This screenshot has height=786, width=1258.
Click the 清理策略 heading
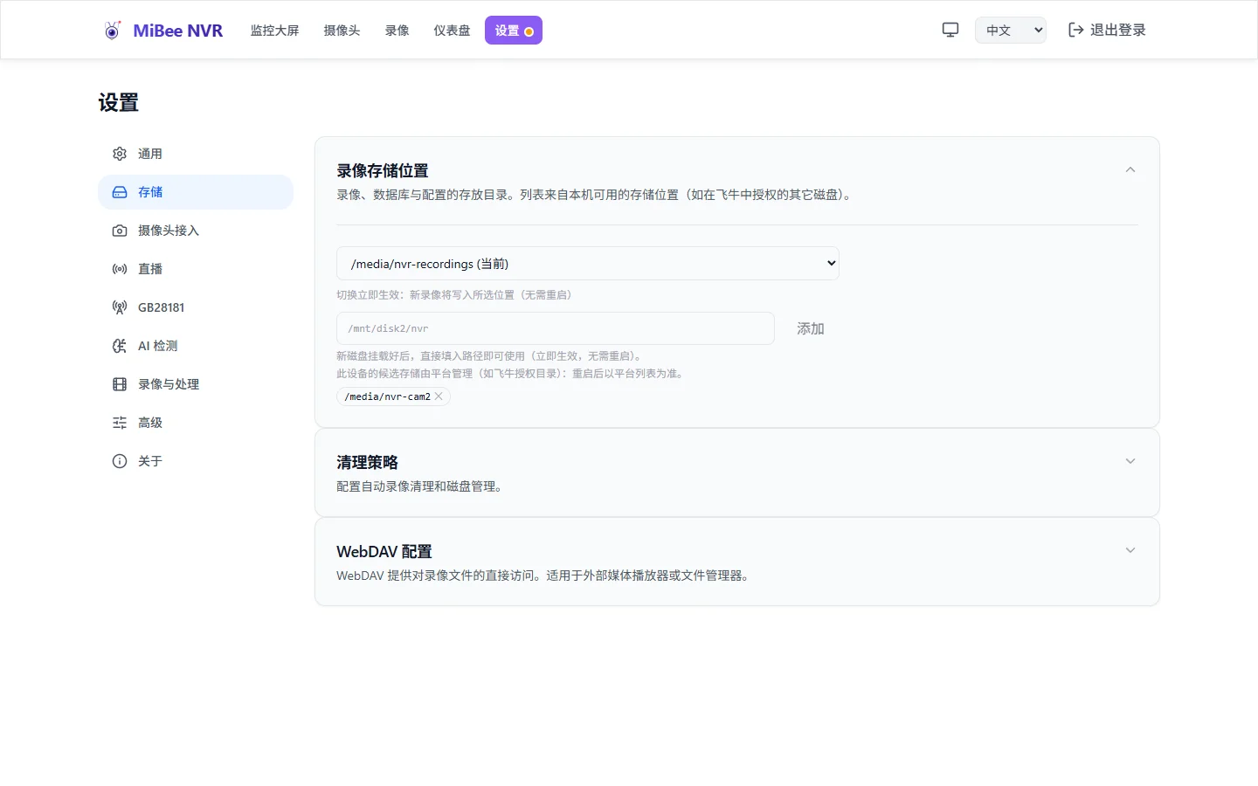pyautogui.click(x=367, y=463)
